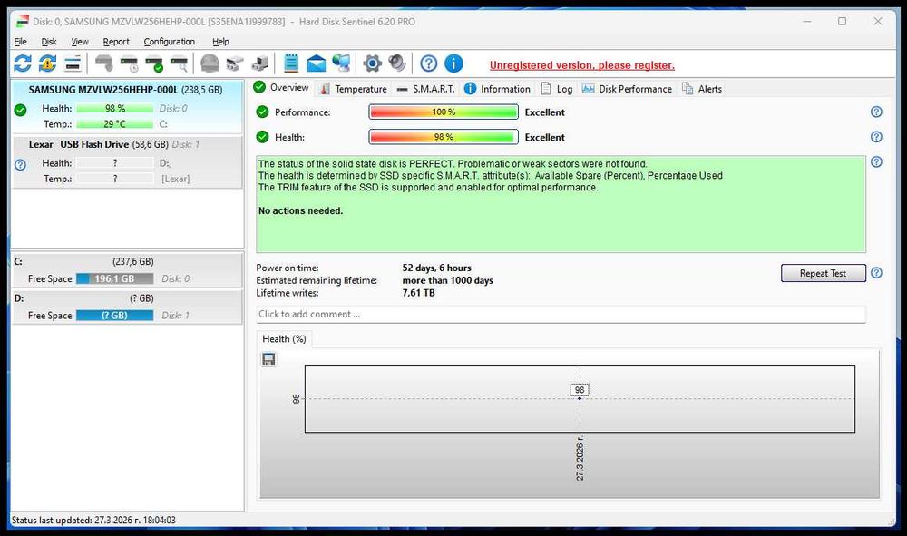Click the gray dome-shaped toolbar icon
This screenshot has width=907, height=536.
coord(210,63)
